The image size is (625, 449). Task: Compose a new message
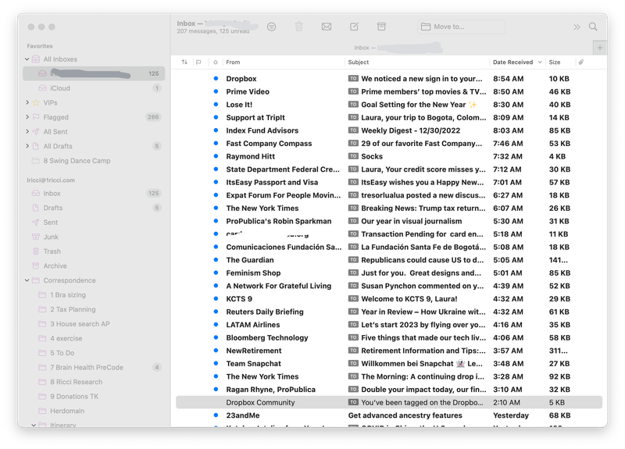click(354, 27)
